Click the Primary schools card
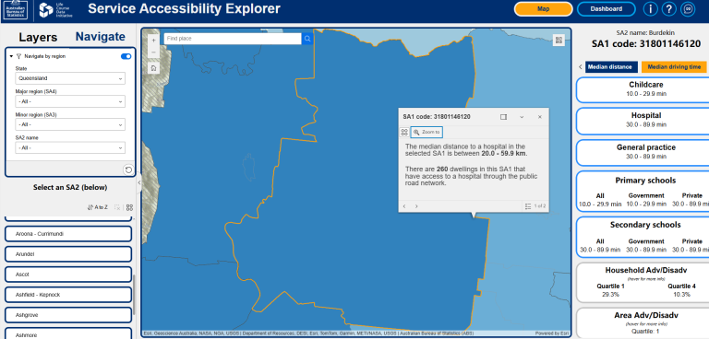The image size is (709, 339). point(643,192)
